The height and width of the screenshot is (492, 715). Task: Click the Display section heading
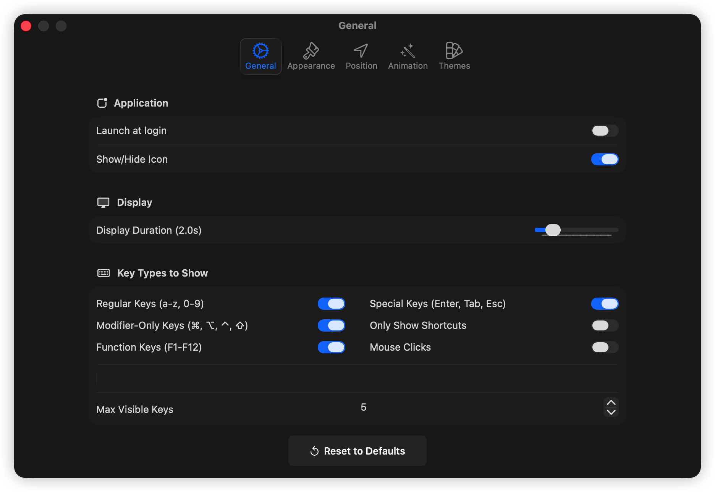(x=134, y=202)
